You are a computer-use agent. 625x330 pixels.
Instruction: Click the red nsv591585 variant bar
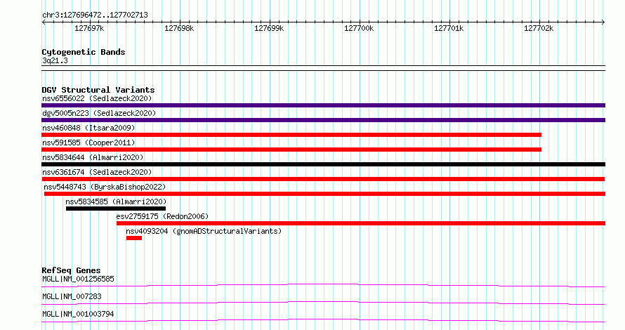click(x=291, y=150)
